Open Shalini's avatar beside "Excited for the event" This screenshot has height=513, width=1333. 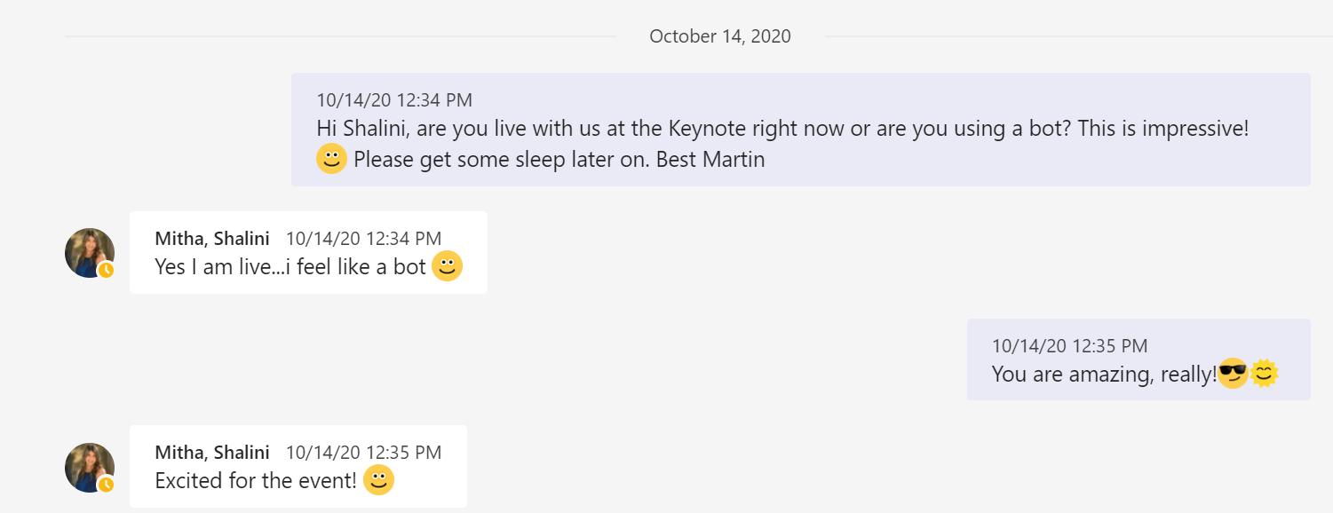(89, 467)
